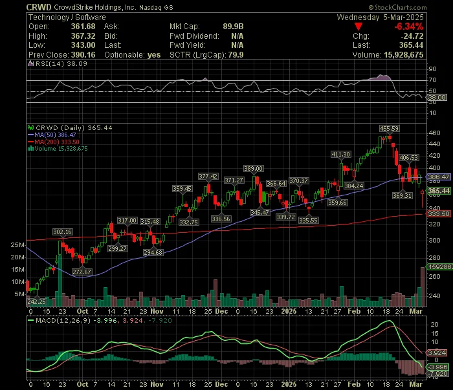This screenshot has width=453, height=390.
Task: Click the SCTR (LrgCap) value 79.9
Action: click(x=236, y=55)
